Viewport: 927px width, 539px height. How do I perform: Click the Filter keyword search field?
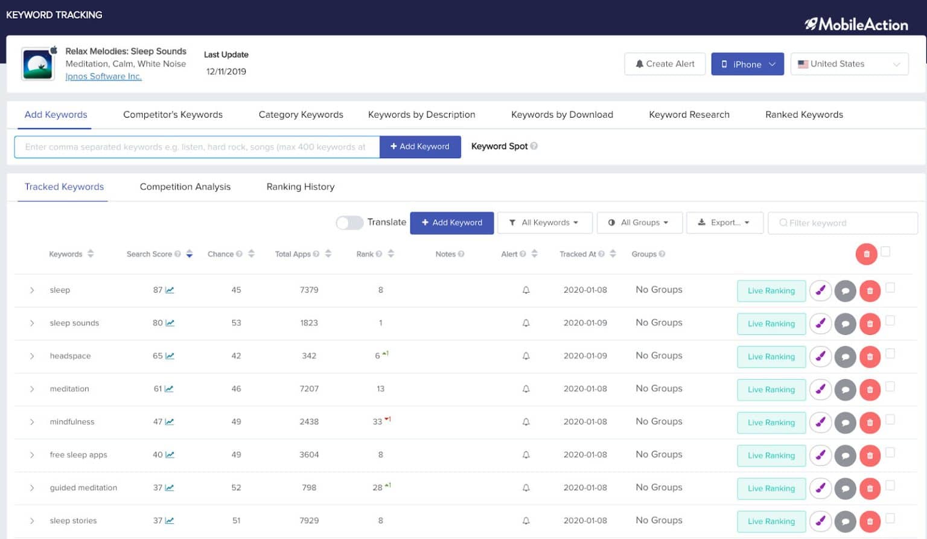coord(843,223)
